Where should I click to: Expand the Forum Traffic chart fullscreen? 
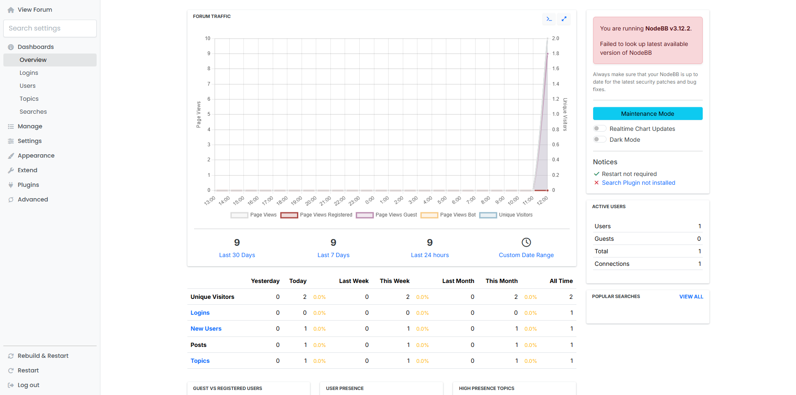tap(564, 19)
